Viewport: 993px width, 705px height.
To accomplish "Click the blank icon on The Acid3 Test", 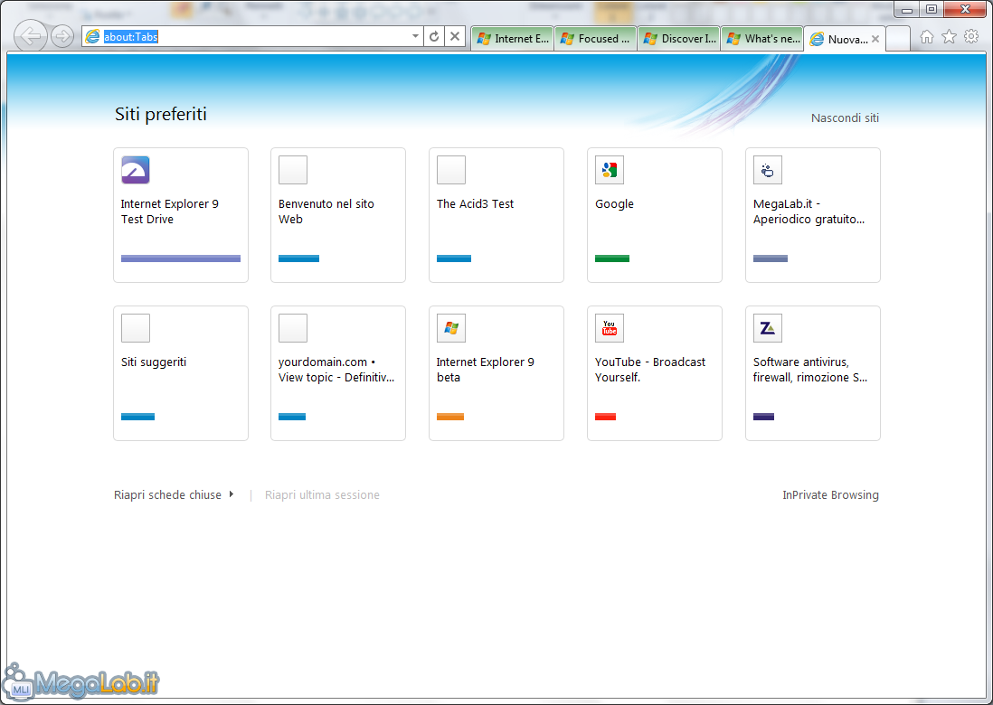I will click(x=451, y=170).
